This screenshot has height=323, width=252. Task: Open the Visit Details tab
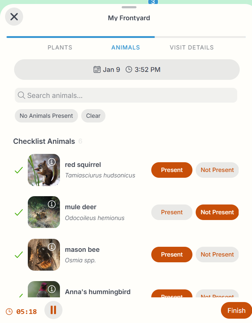pyautogui.click(x=192, y=47)
